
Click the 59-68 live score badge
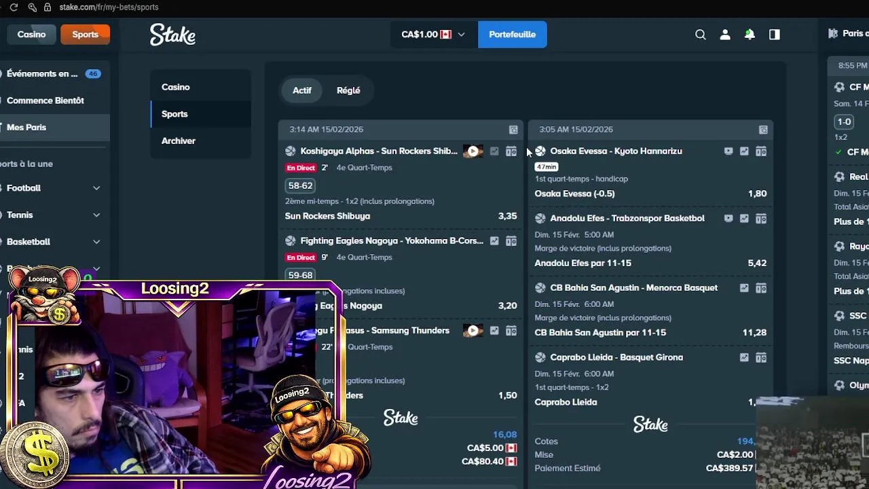pyautogui.click(x=300, y=275)
